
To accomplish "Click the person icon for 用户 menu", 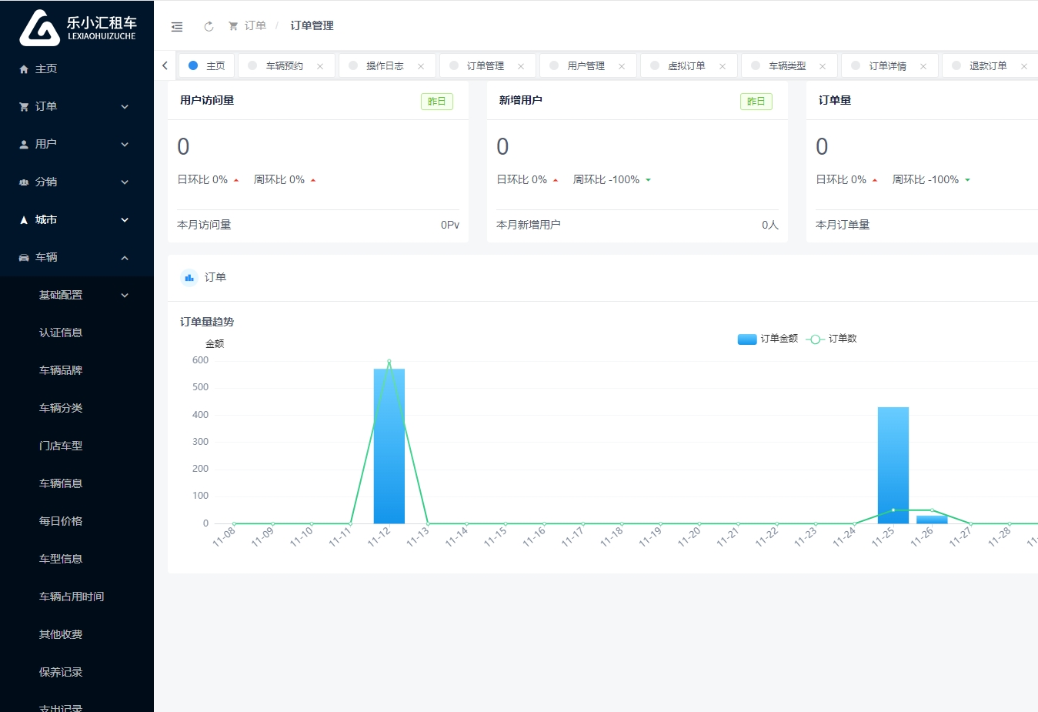I will click(24, 145).
